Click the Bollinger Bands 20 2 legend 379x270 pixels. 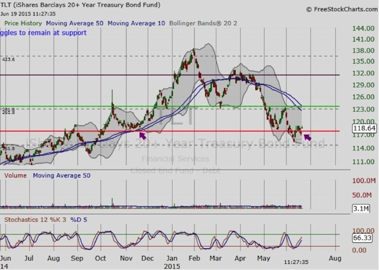click(203, 23)
